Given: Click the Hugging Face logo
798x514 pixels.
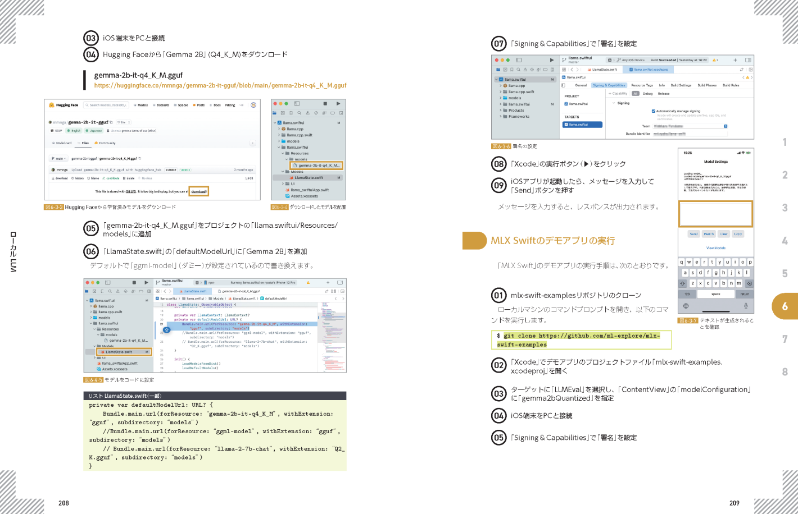Looking at the screenshot, I should coord(64,105).
